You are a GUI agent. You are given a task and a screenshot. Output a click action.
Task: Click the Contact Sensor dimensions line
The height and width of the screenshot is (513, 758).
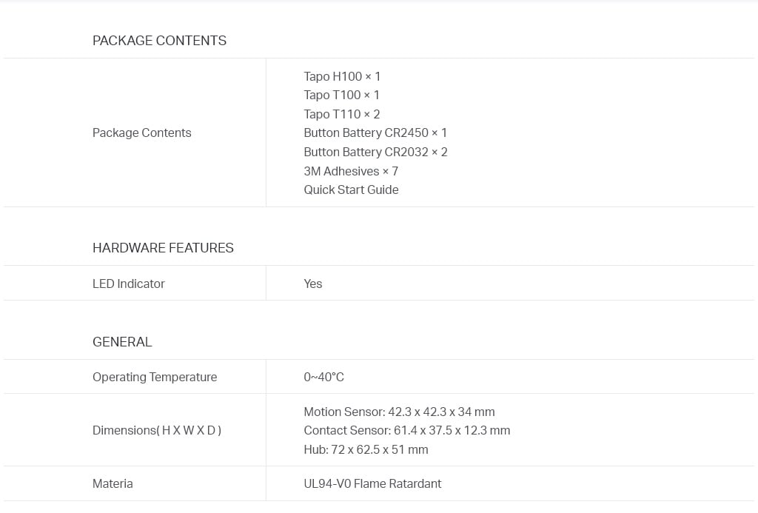407,430
